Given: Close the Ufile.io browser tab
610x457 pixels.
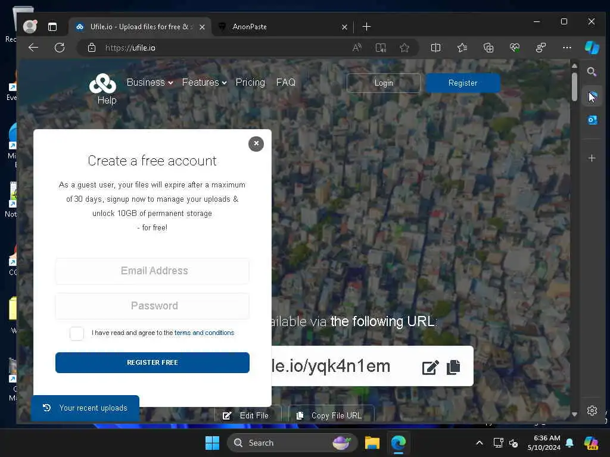Looking at the screenshot, I should tap(202, 27).
